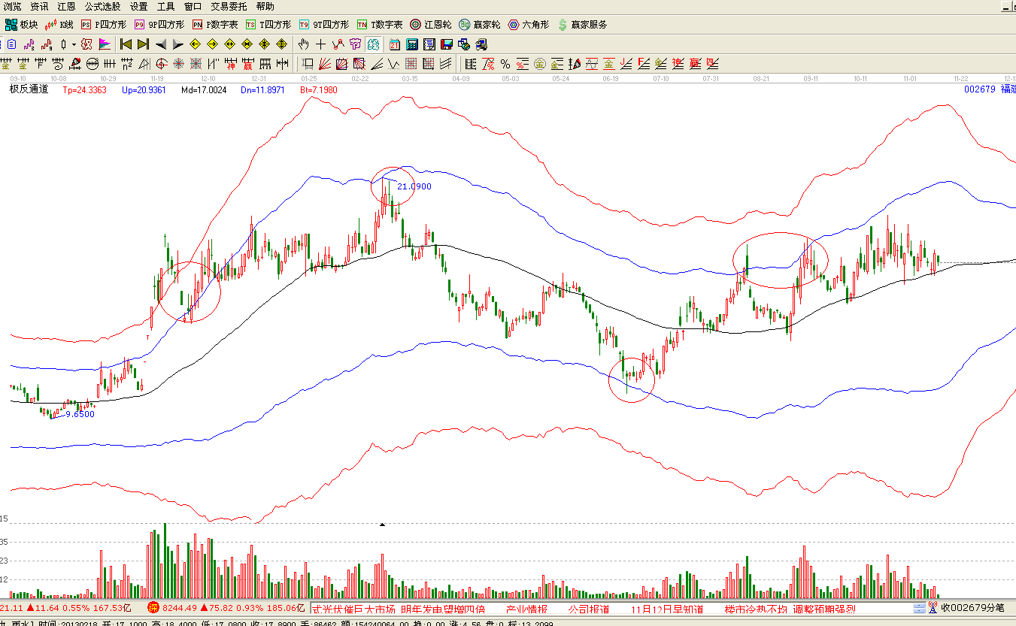Select the crosshair cursor tool

click(x=321, y=44)
